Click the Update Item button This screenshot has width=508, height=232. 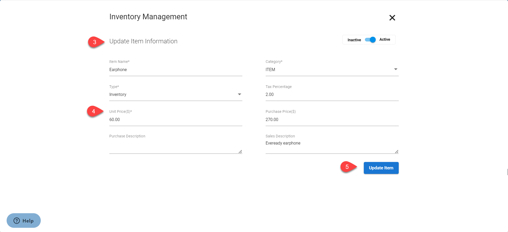pyautogui.click(x=381, y=168)
